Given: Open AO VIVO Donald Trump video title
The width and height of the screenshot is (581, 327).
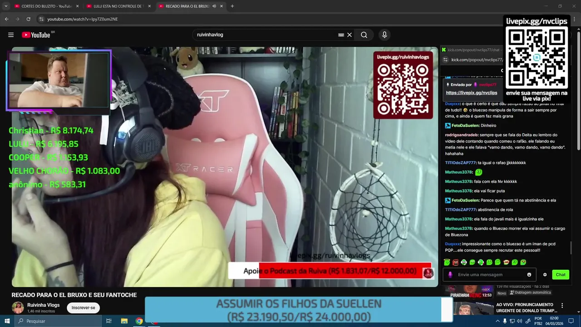Looking at the screenshot, I should [x=527, y=307].
